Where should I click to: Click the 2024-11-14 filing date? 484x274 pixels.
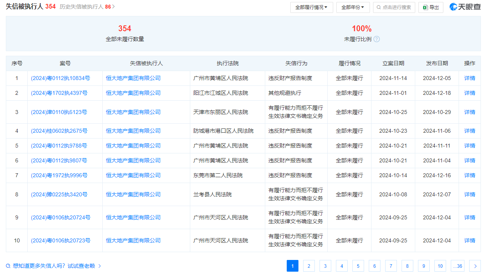pyautogui.click(x=393, y=78)
